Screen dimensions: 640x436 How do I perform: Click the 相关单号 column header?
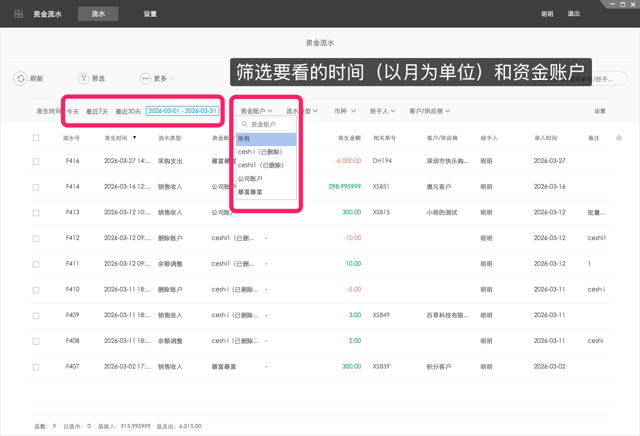(x=385, y=138)
